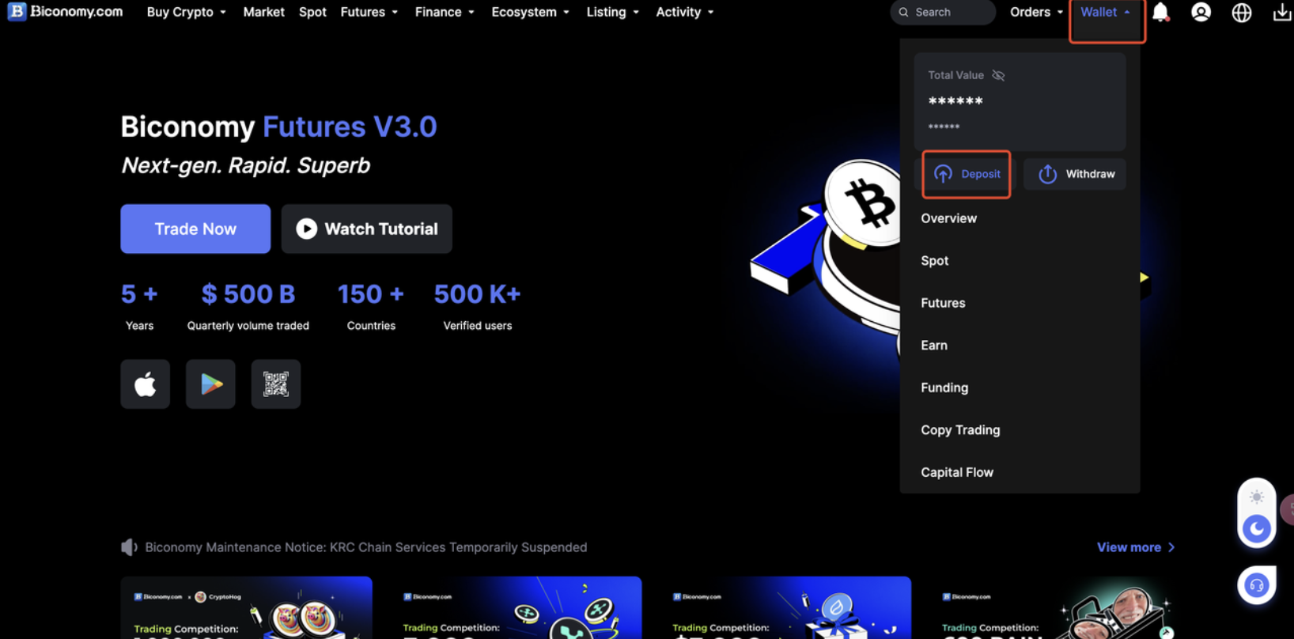This screenshot has height=639, width=1294.
Task: Click the Apple App Store icon
Action: (x=146, y=384)
